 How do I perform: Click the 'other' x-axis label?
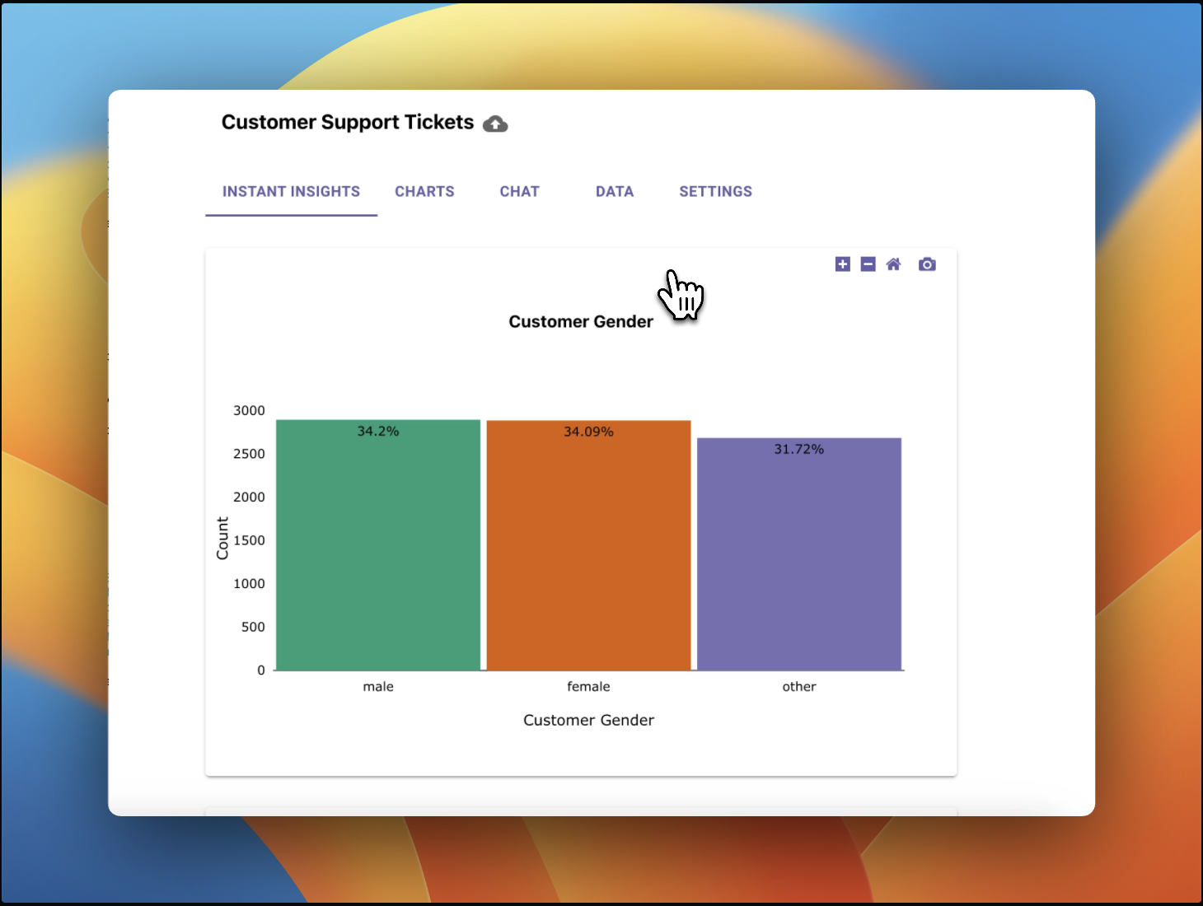[x=799, y=687]
